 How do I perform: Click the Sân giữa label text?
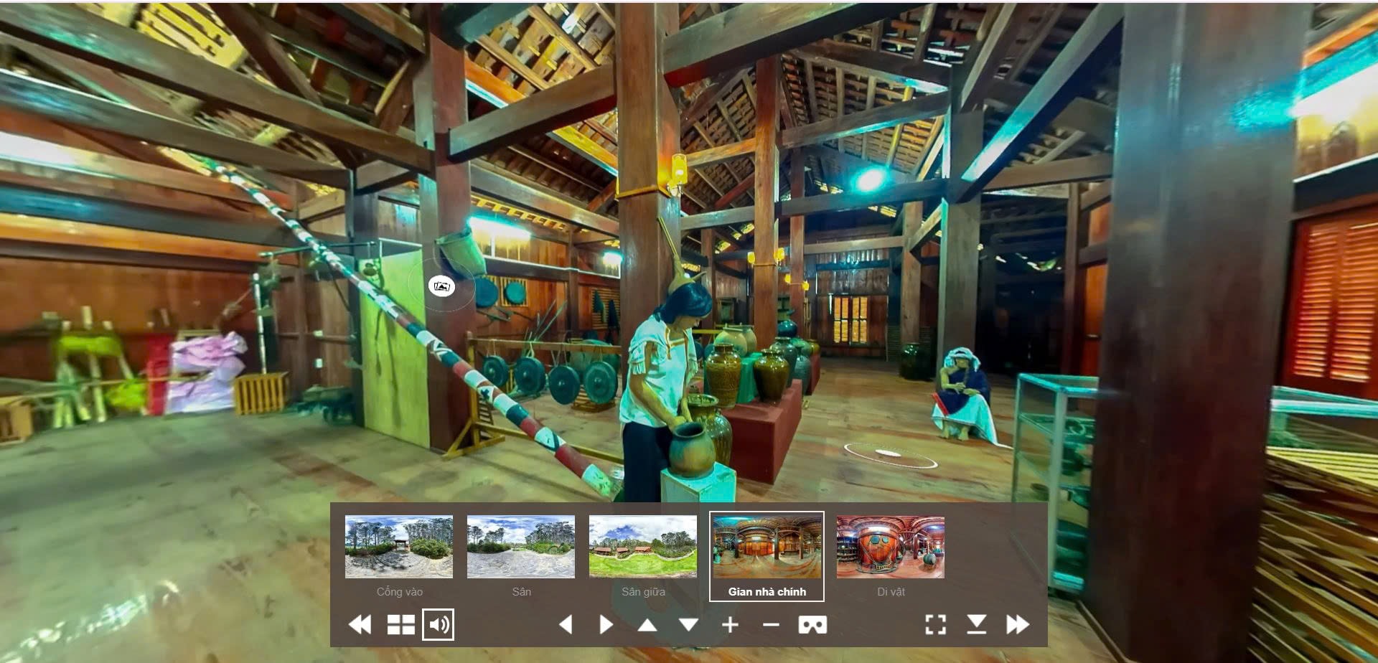coord(643,592)
